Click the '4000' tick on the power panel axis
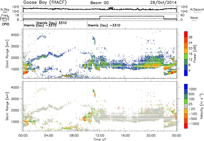This screenshot has width=204, height=141. click(15, 35)
